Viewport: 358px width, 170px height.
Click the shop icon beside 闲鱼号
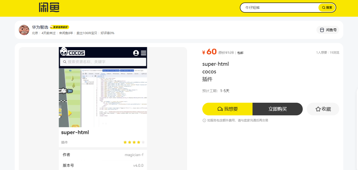(322, 30)
